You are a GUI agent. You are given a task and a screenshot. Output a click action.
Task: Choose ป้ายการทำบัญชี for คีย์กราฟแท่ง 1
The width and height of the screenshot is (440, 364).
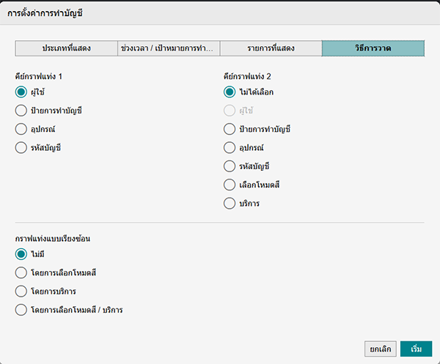tap(21, 111)
